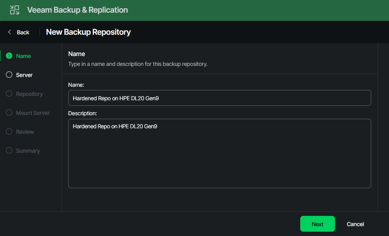Click the green Name step indicator icon

pos(9,56)
